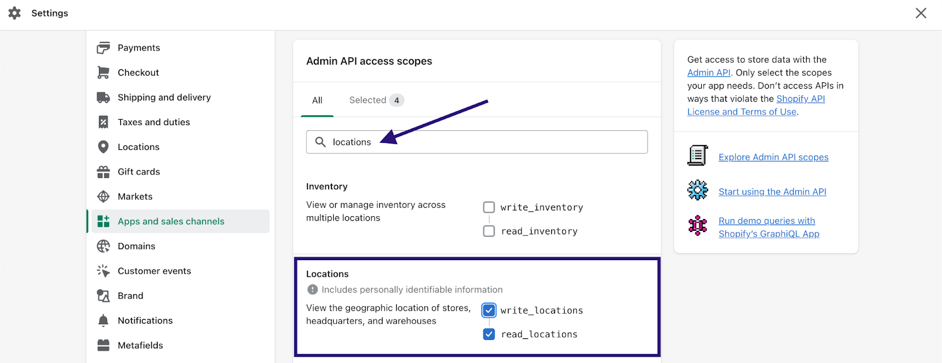The height and width of the screenshot is (363, 942).
Task: Click the Checkout cart icon
Action: click(104, 72)
